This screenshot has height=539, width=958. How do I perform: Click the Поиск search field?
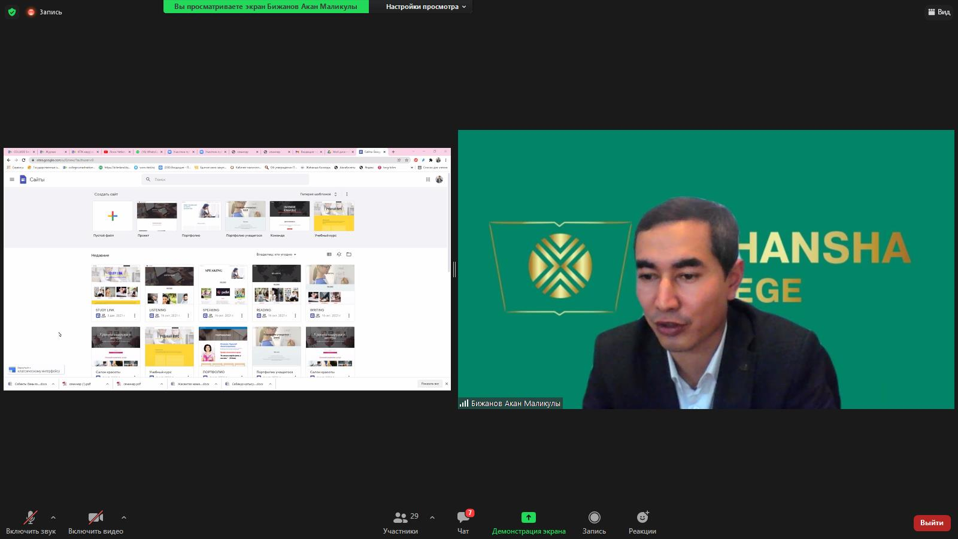point(225,179)
